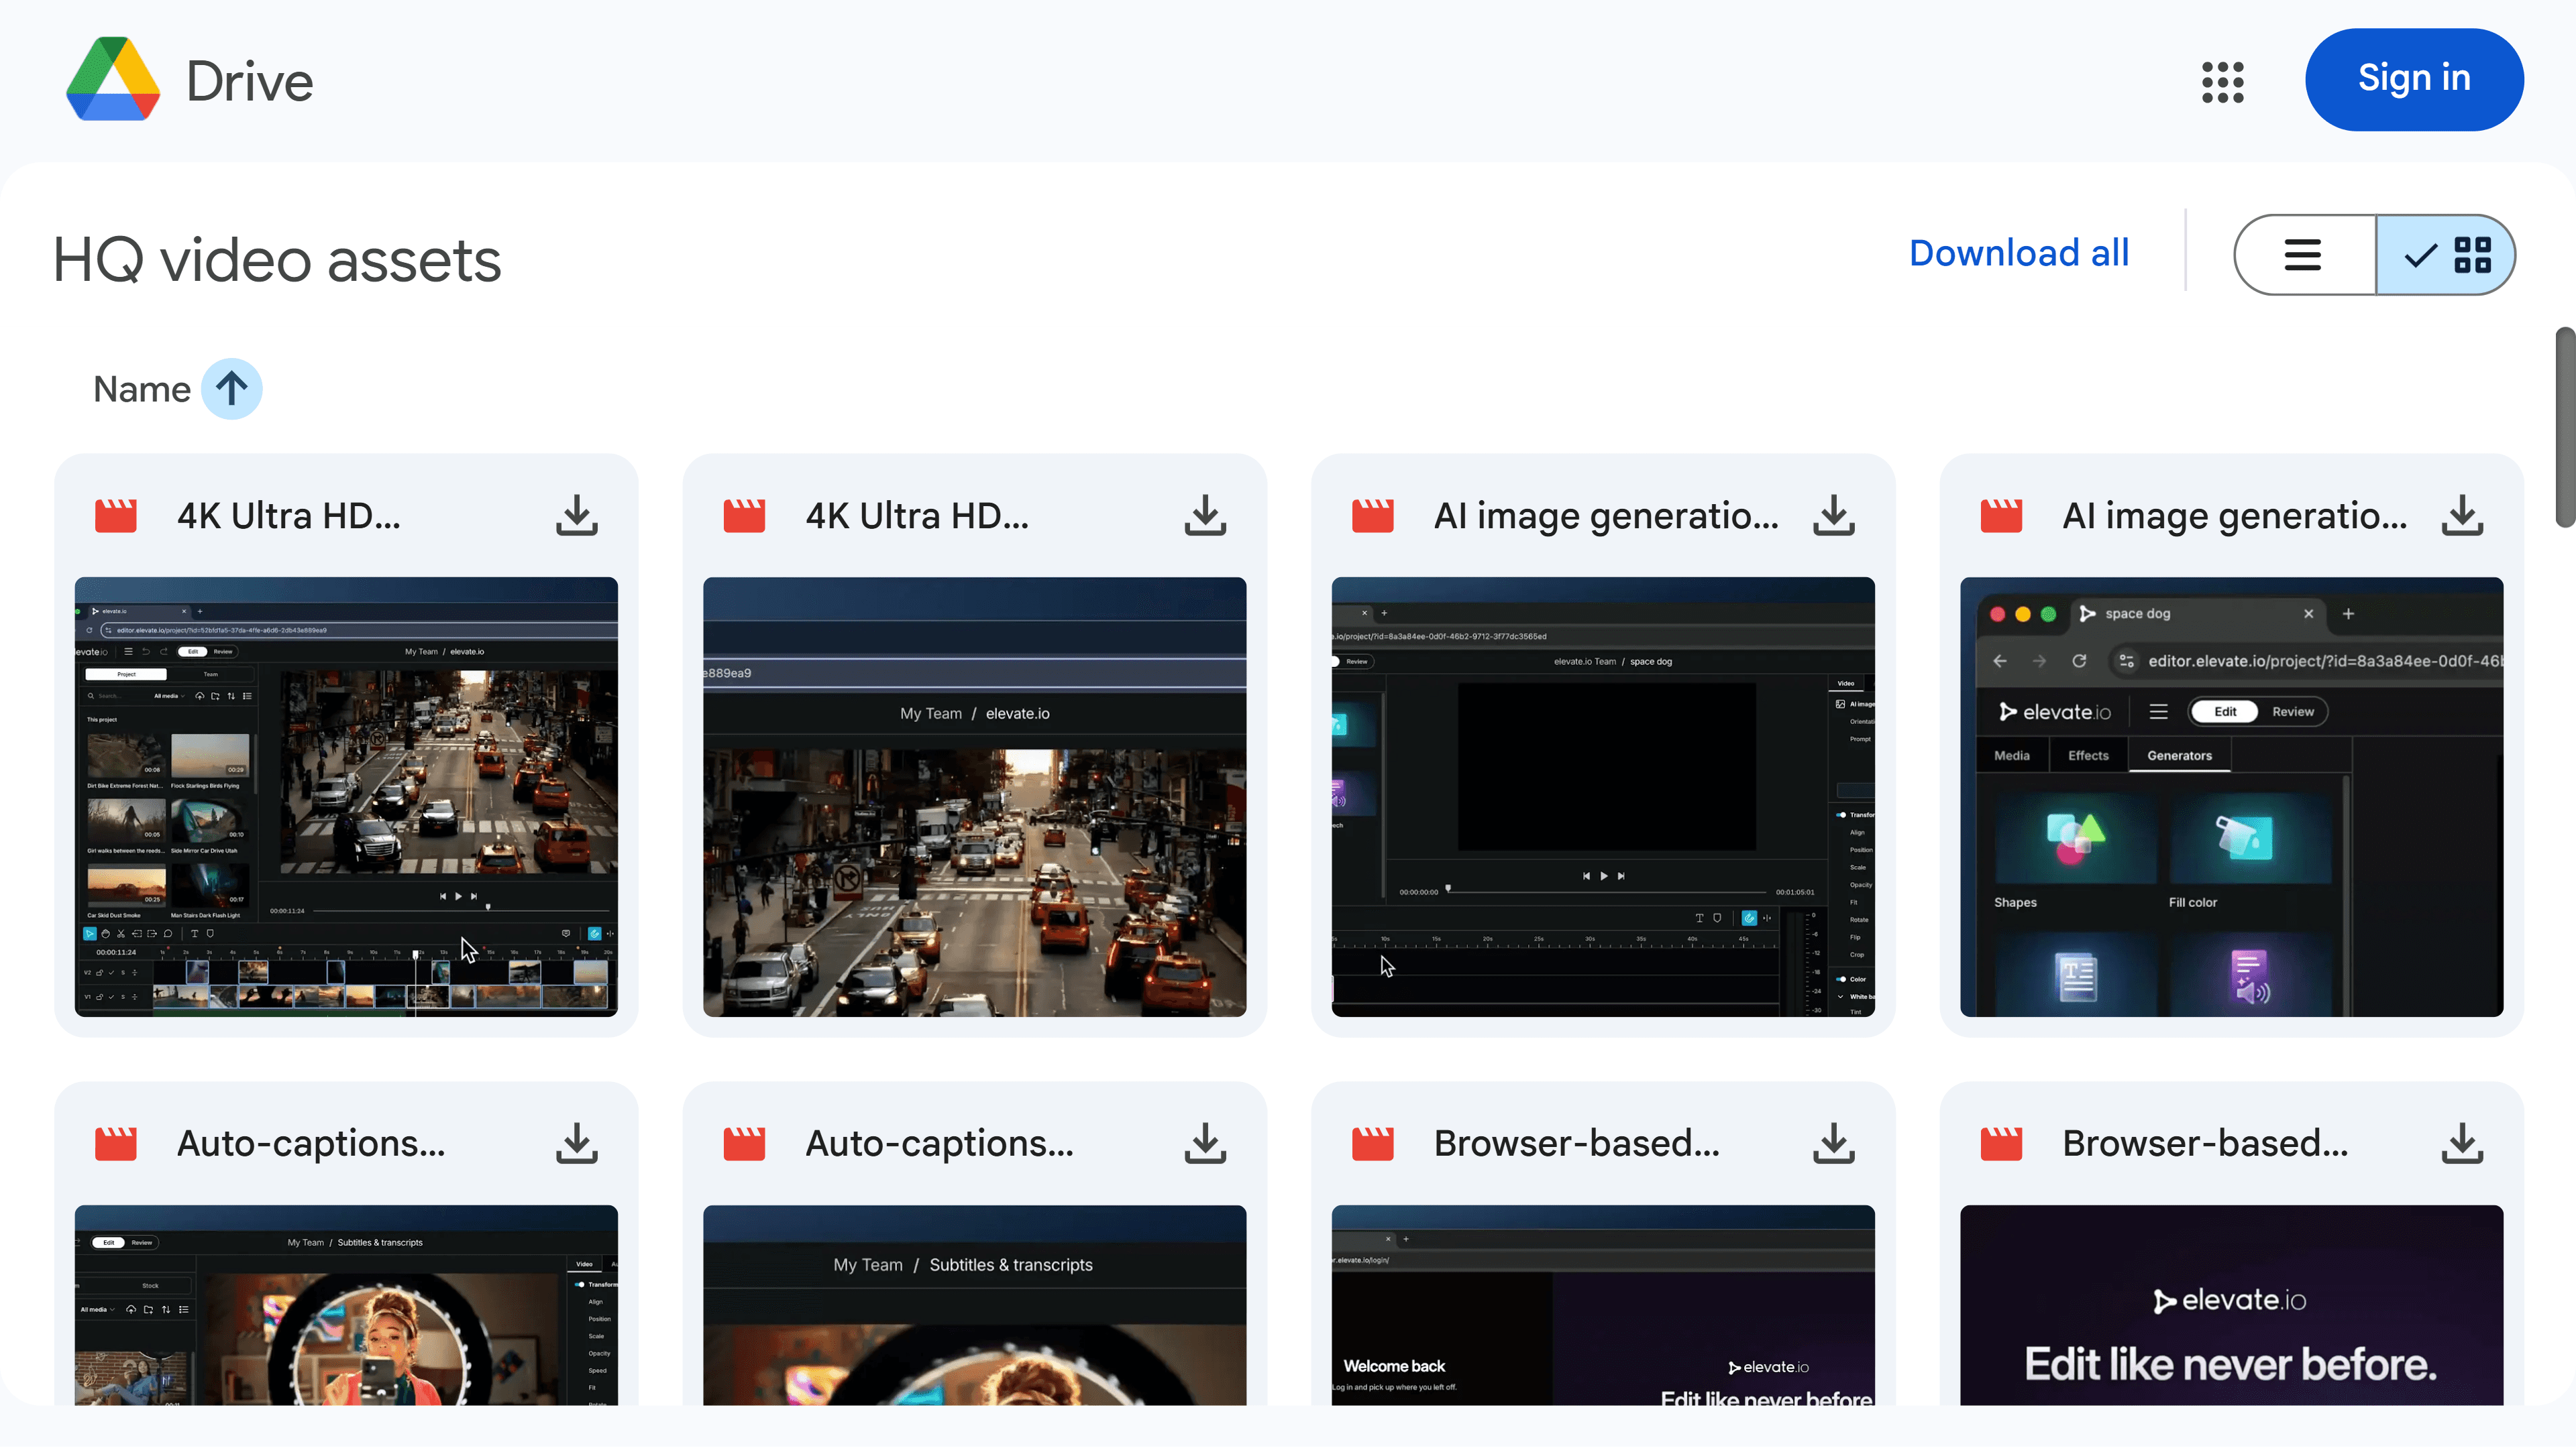2576x1448 pixels.
Task: Click the Google Drive logo
Action: pyautogui.click(x=113, y=80)
